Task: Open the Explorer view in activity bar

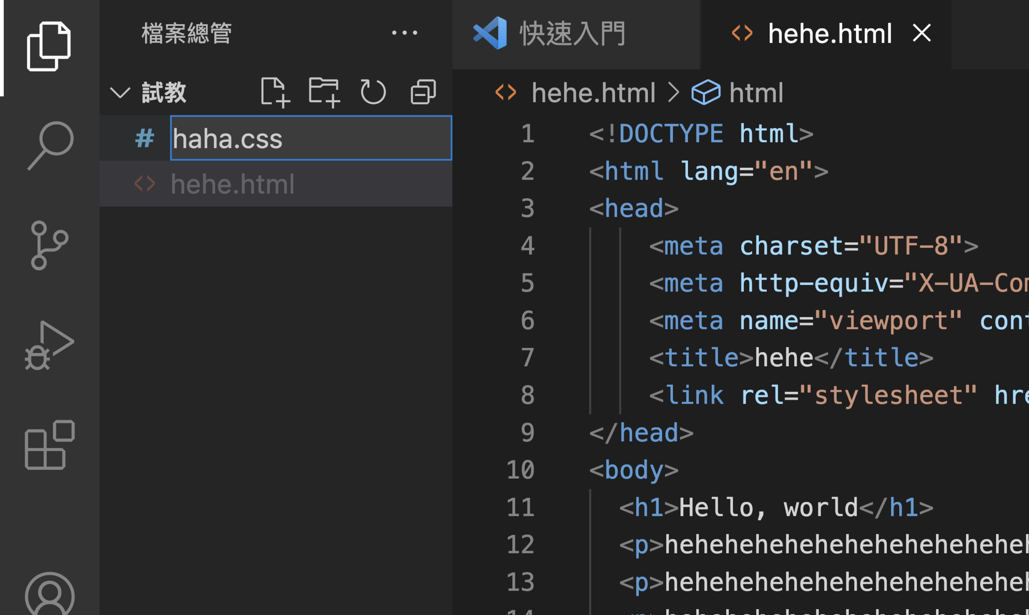Action: (x=49, y=46)
